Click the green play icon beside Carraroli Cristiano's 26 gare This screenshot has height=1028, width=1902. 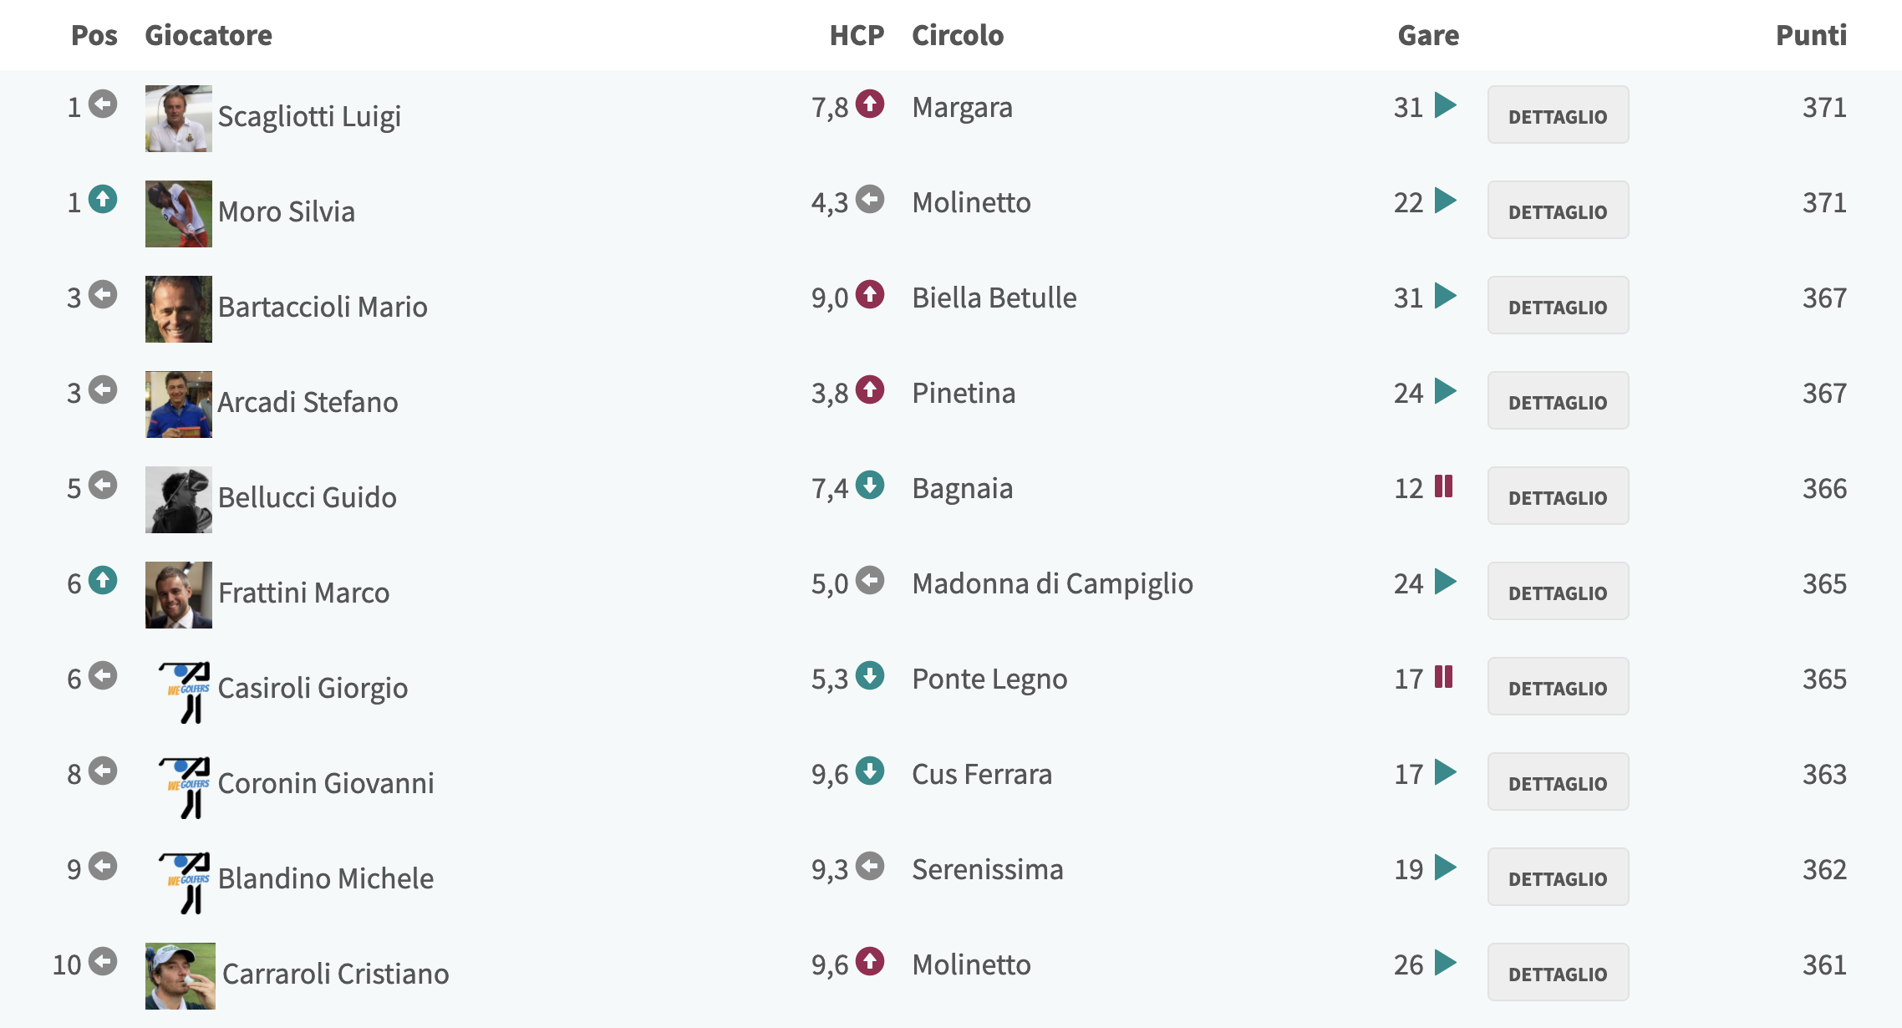coord(1445,963)
